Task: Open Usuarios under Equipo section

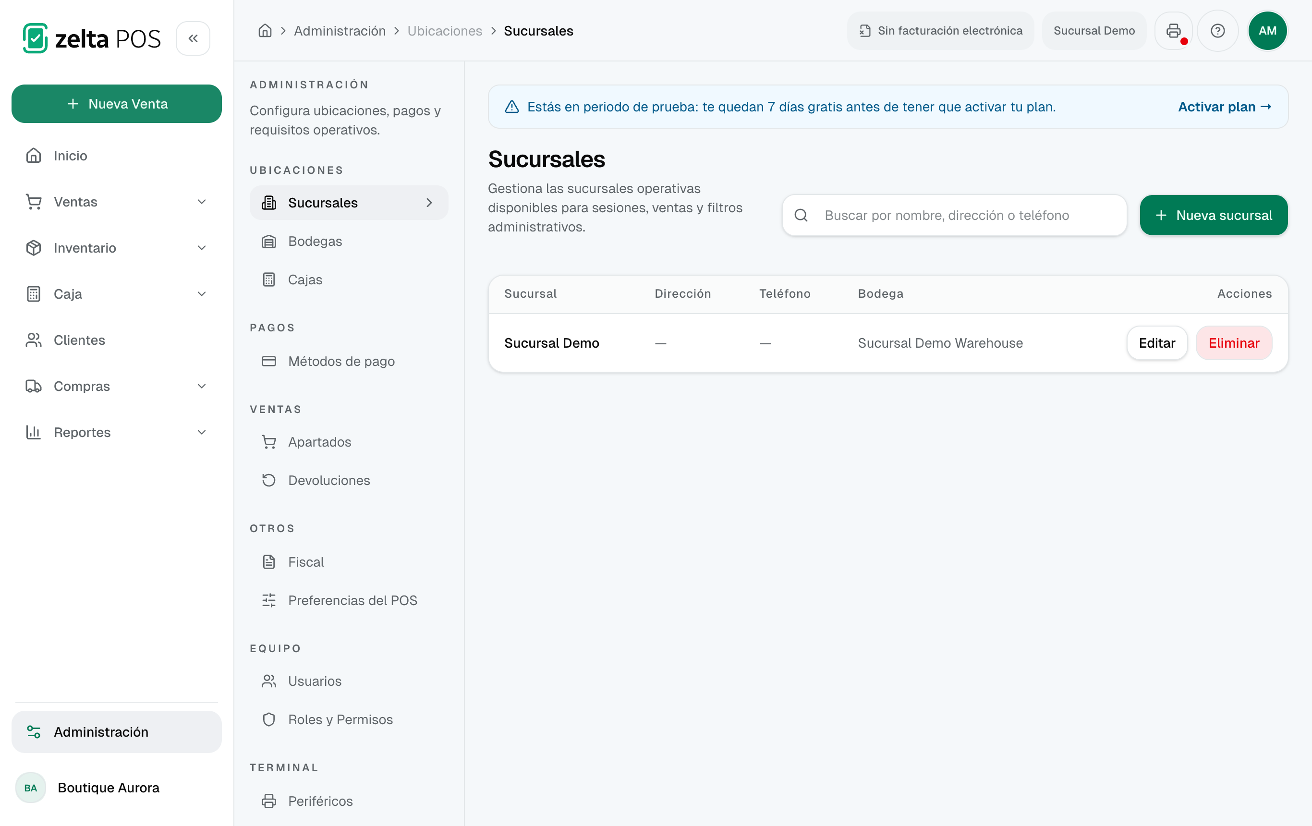Action: point(349,681)
